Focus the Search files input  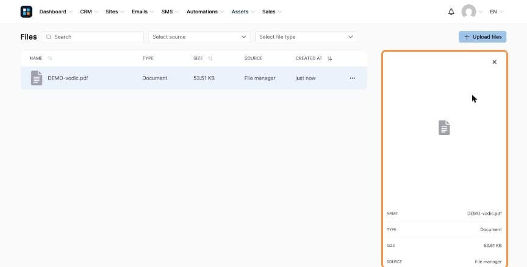click(93, 37)
